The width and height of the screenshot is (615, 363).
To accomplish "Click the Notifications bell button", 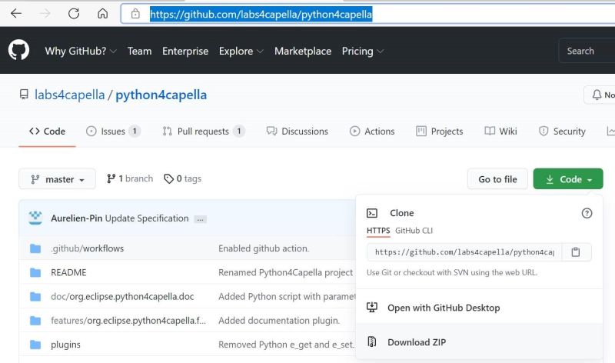I will pyautogui.click(x=600, y=95).
